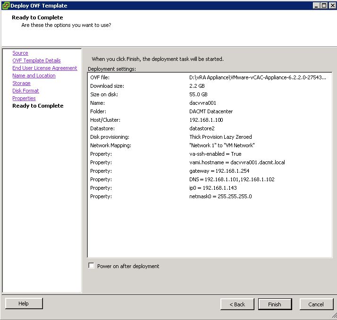Open the Disk Format step
Viewport: 337px width, 320px height.
[x=25, y=91]
